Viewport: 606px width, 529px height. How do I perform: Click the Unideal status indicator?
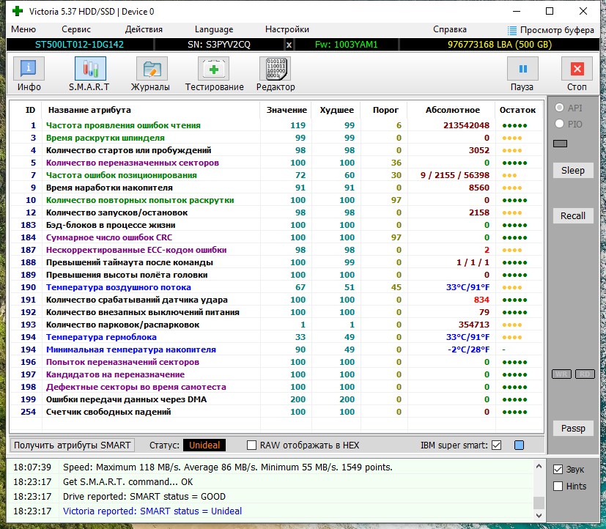(x=204, y=445)
